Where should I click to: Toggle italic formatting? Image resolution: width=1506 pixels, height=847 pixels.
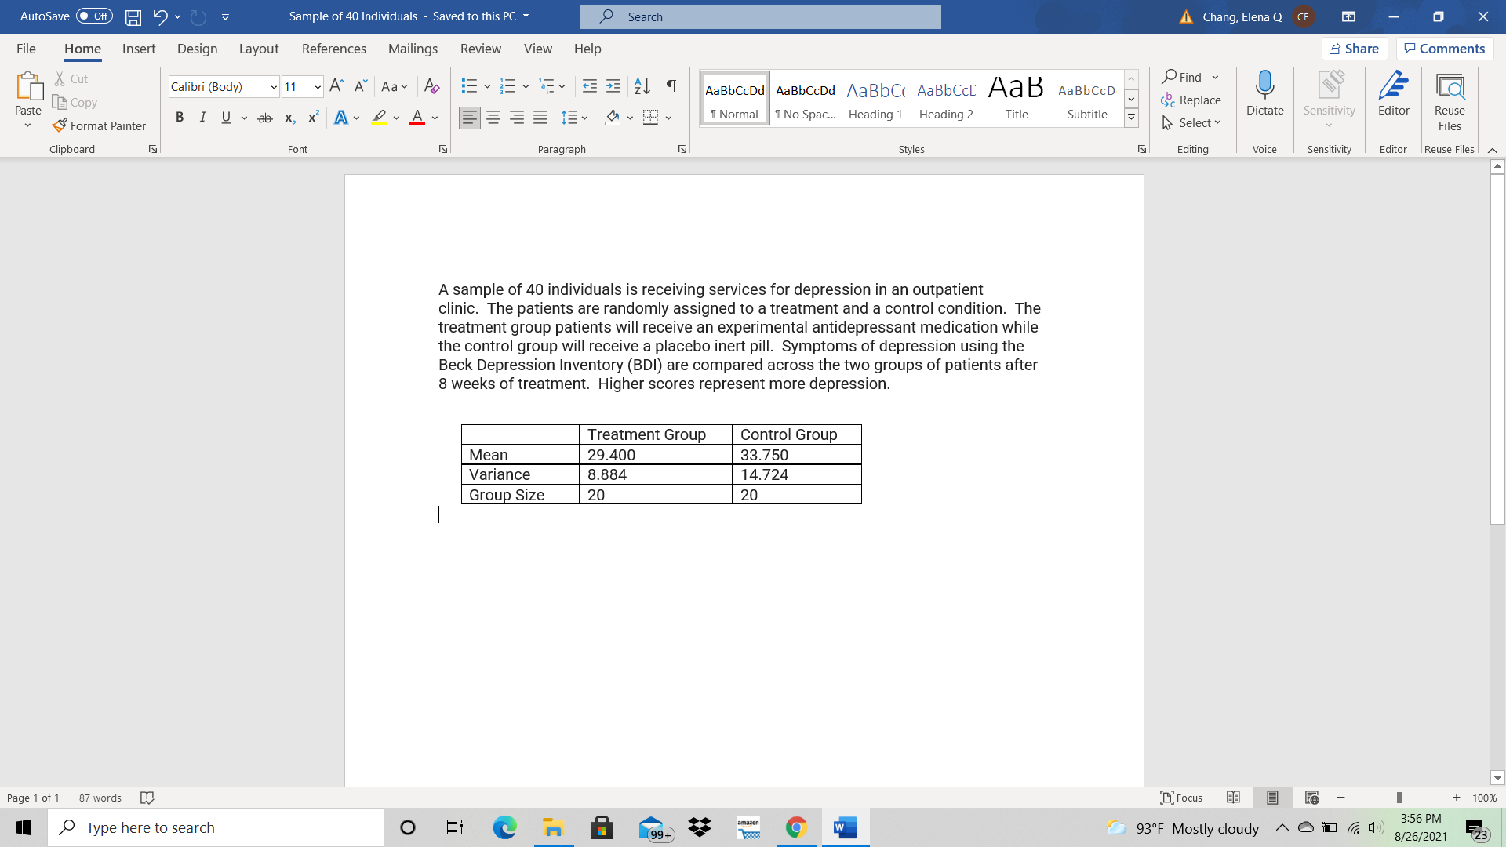pos(202,117)
